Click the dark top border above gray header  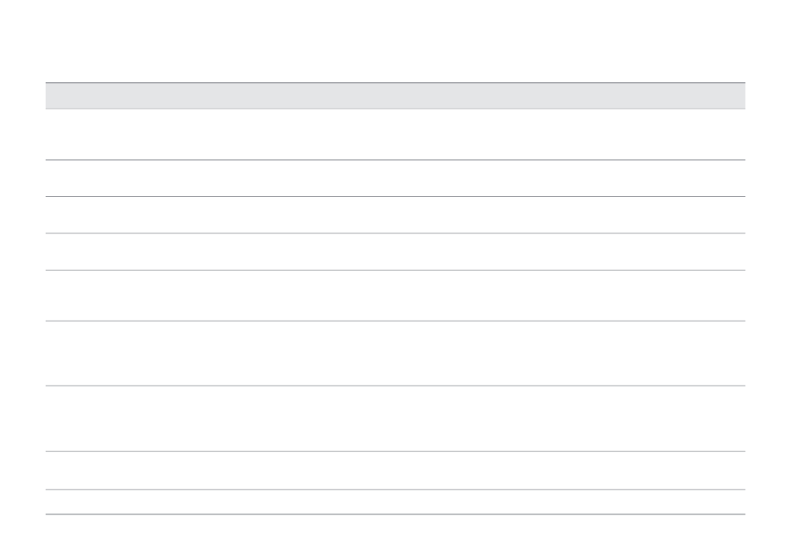(x=395, y=82)
